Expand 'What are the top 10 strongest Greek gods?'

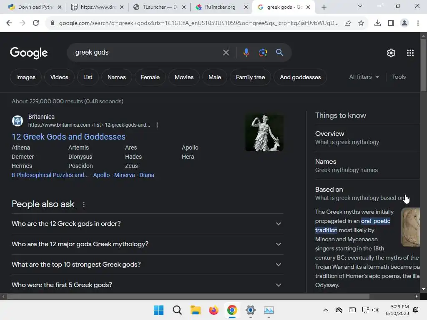(148, 265)
